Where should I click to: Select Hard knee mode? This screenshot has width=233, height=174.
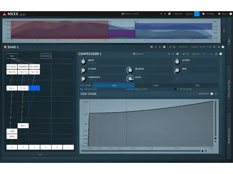[x=114, y=85]
